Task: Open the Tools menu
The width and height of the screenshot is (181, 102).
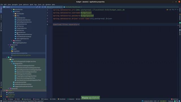Action: pyautogui.click(x=40, y=5)
